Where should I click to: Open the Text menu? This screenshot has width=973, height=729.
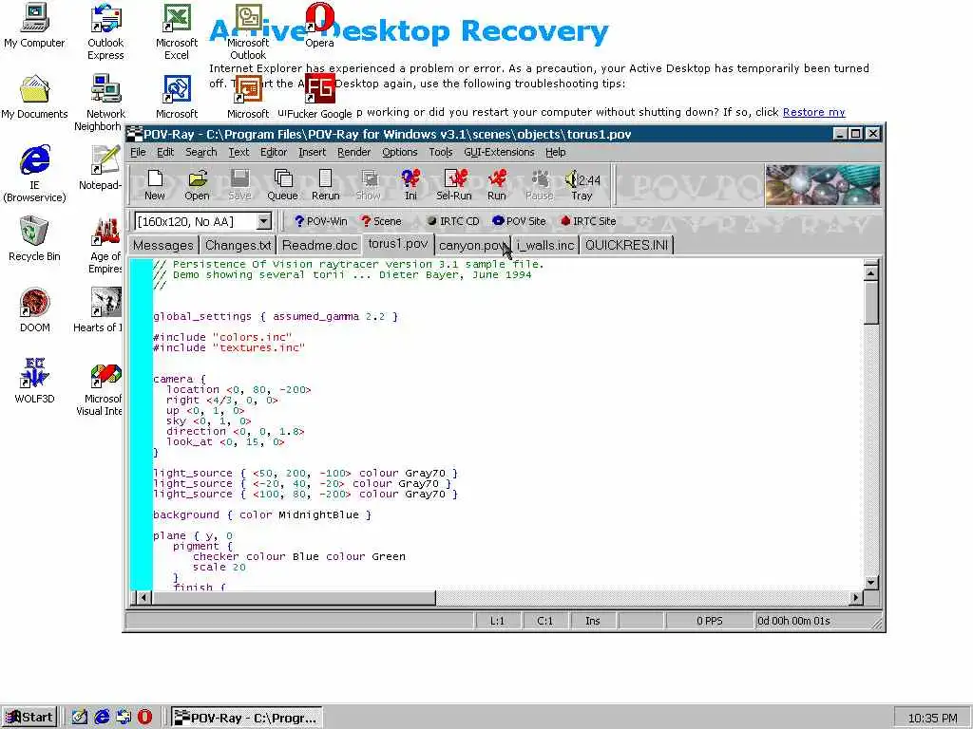[238, 152]
